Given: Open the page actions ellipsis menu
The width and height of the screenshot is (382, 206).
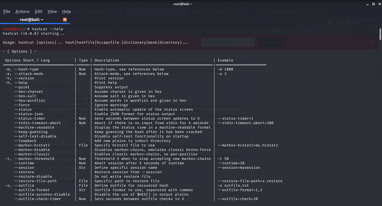Looking at the screenshot, I should coord(277,22).
